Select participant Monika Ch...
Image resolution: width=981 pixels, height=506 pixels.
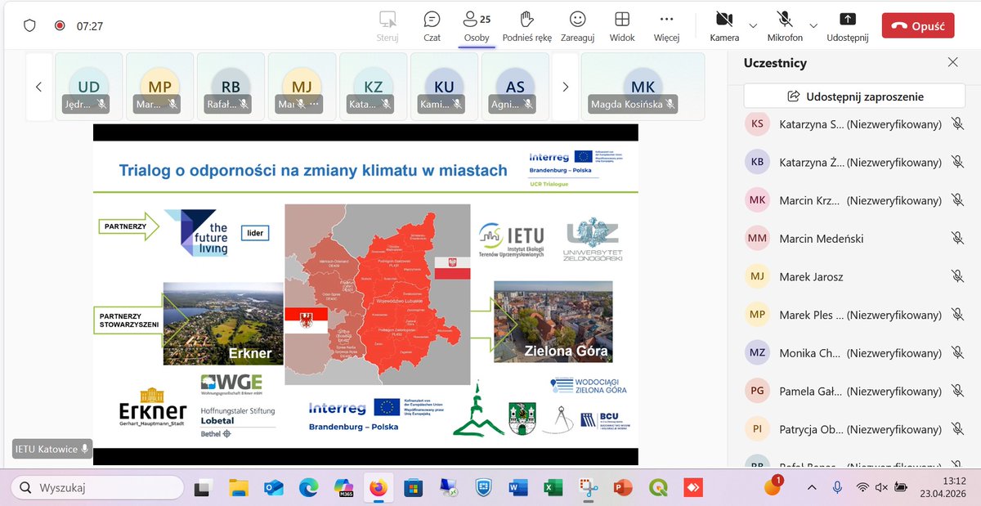coord(854,353)
